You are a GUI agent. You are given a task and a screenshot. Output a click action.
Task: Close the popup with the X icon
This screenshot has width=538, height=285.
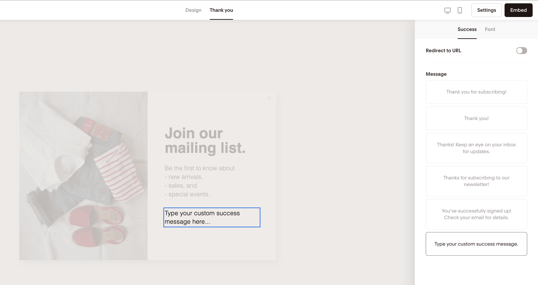point(269,98)
